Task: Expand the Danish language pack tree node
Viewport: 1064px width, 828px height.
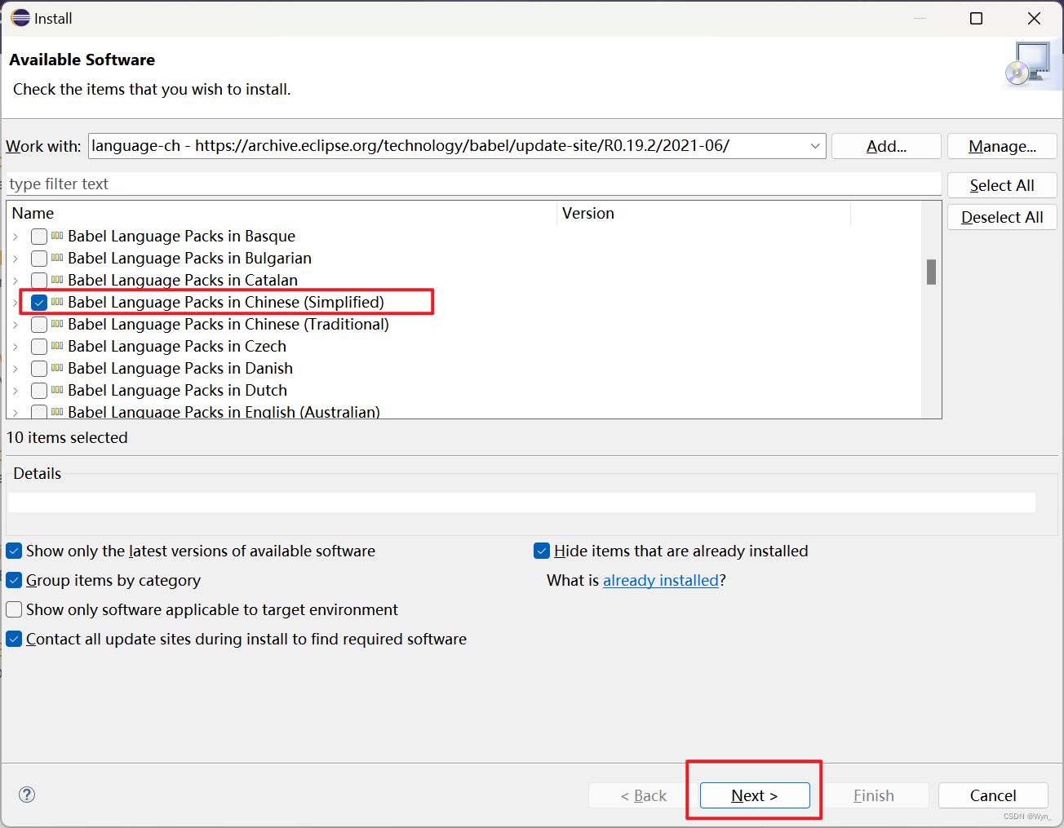Action: pos(16,369)
